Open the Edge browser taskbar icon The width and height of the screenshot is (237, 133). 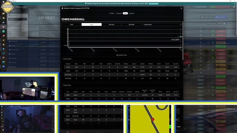pos(3,62)
